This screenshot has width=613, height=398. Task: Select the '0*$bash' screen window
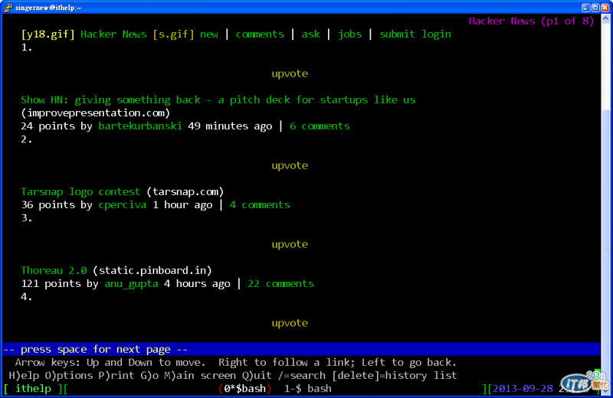point(245,389)
